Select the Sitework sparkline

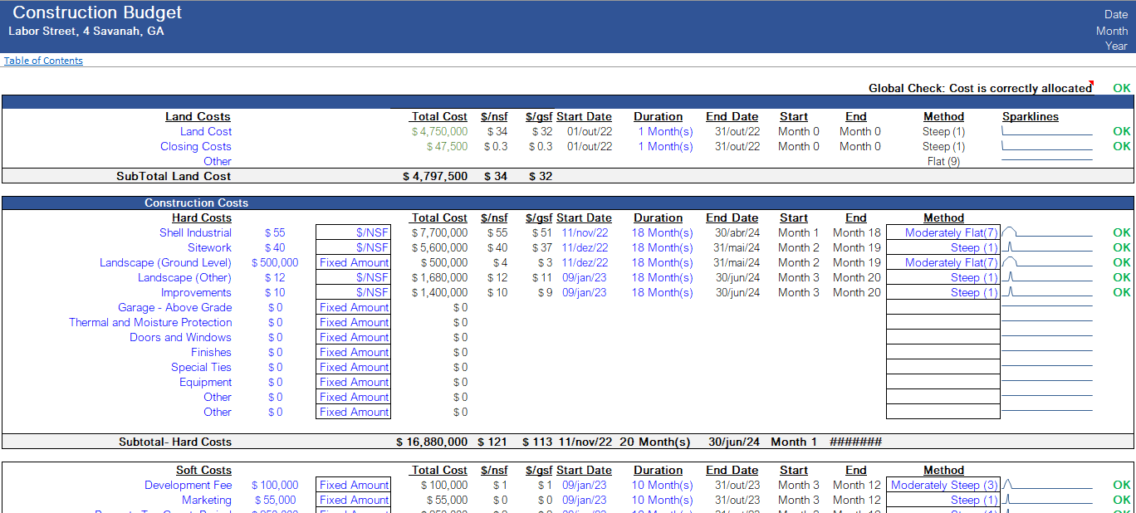tap(1047, 248)
